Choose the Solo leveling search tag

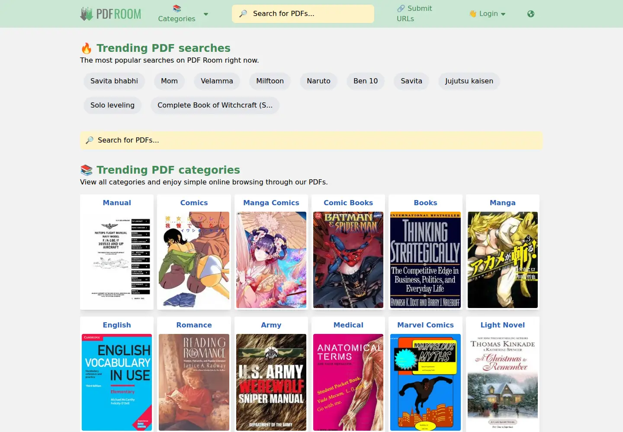pos(112,105)
